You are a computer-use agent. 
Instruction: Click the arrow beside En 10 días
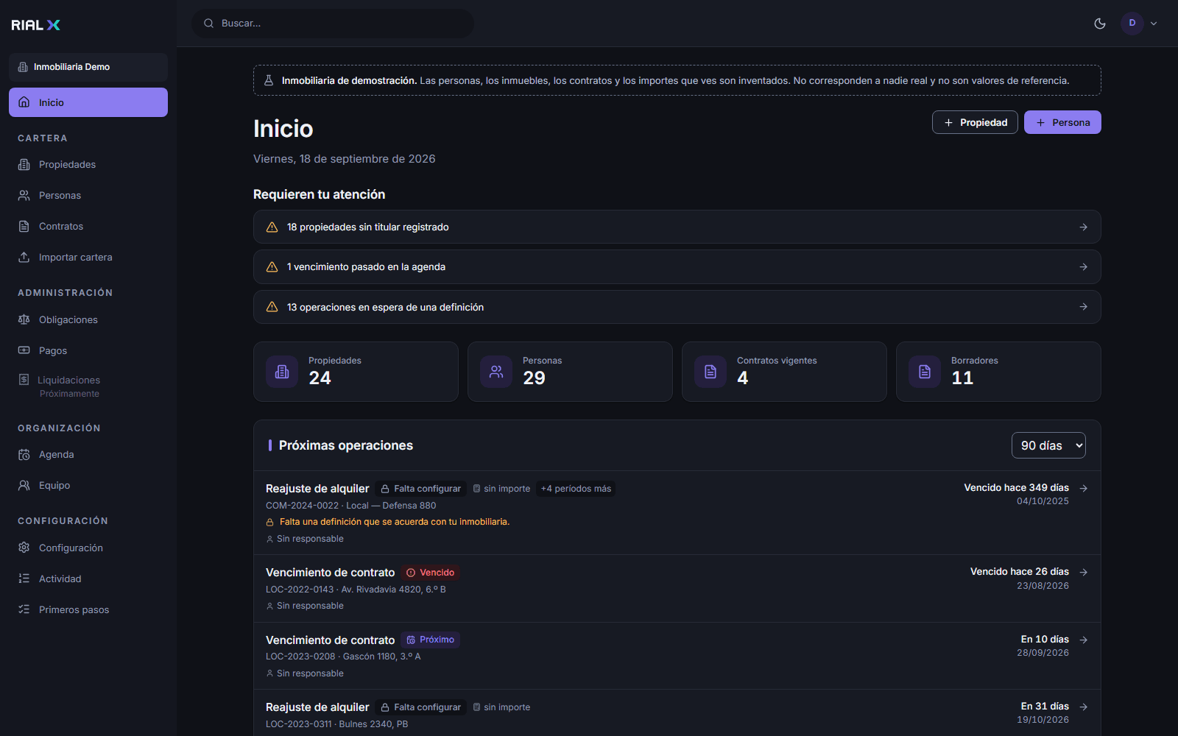click(x=1083, y=640)
